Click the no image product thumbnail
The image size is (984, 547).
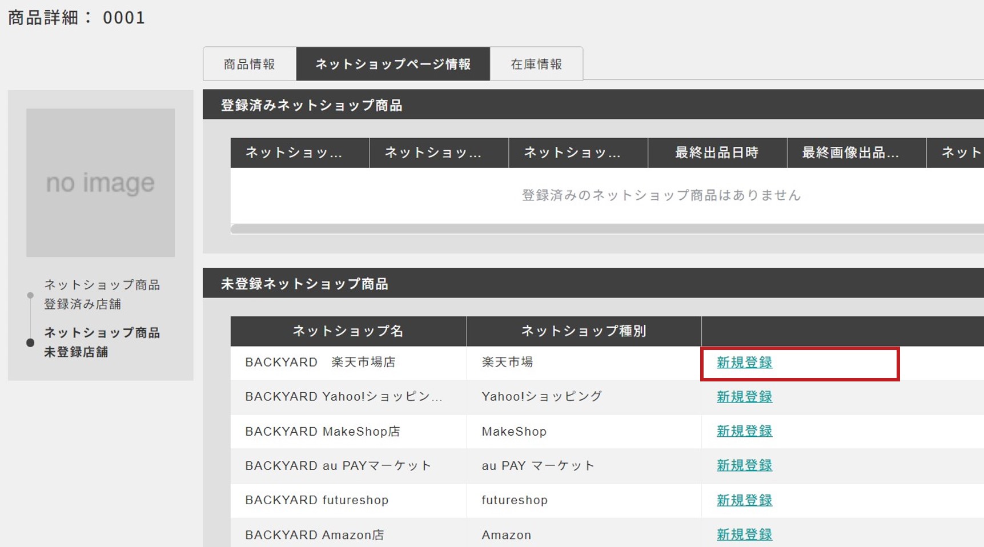(101, 183)
